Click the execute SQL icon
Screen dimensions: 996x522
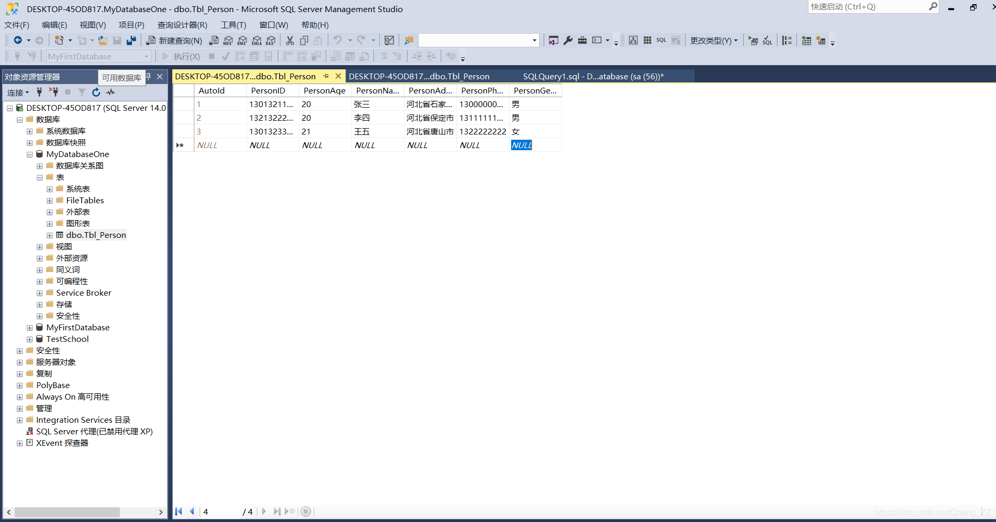tap(753, 40)
